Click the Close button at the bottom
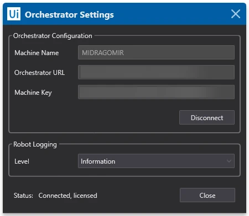Screen dimensions: 249x216 click(x=207, y=195)
